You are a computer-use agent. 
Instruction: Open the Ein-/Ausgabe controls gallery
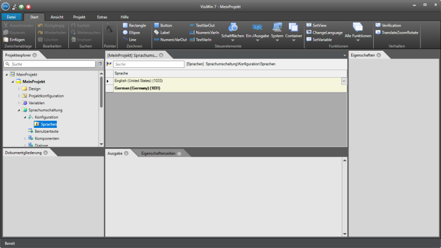[257, 32]
